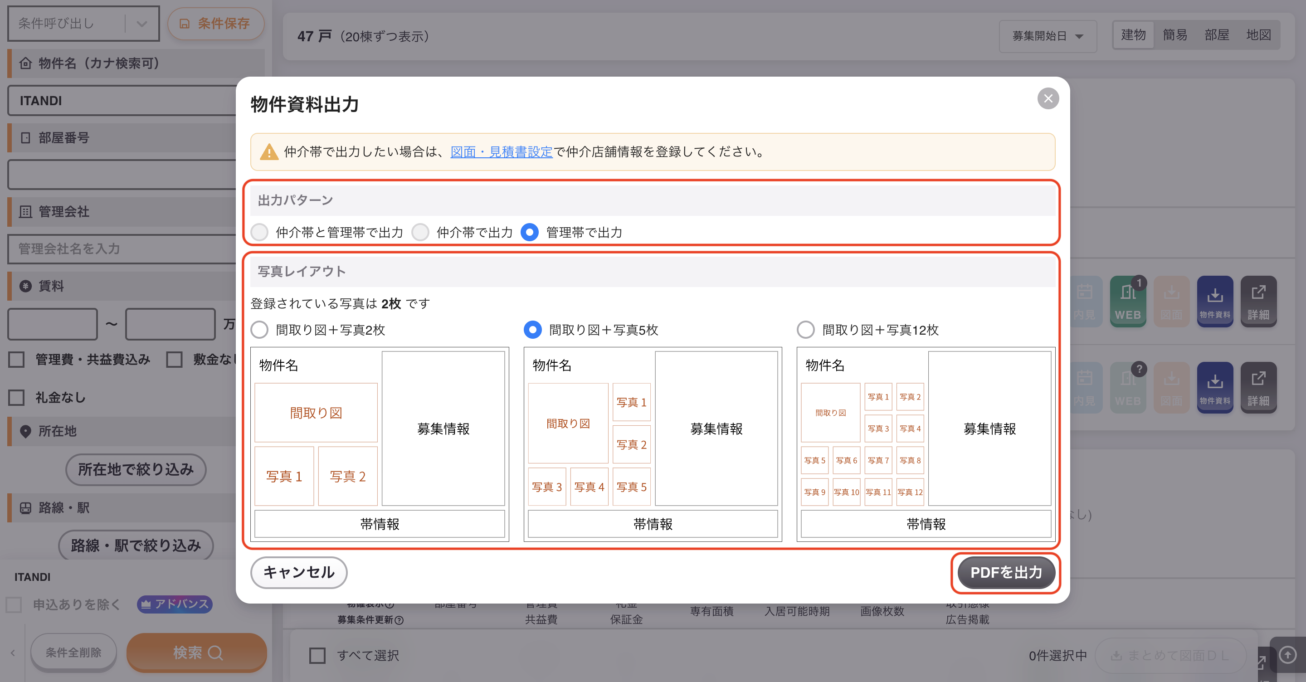Toggle the すべて選択 checkbox
Viewport: 1306px width, 682px height.
coord(317,655)
